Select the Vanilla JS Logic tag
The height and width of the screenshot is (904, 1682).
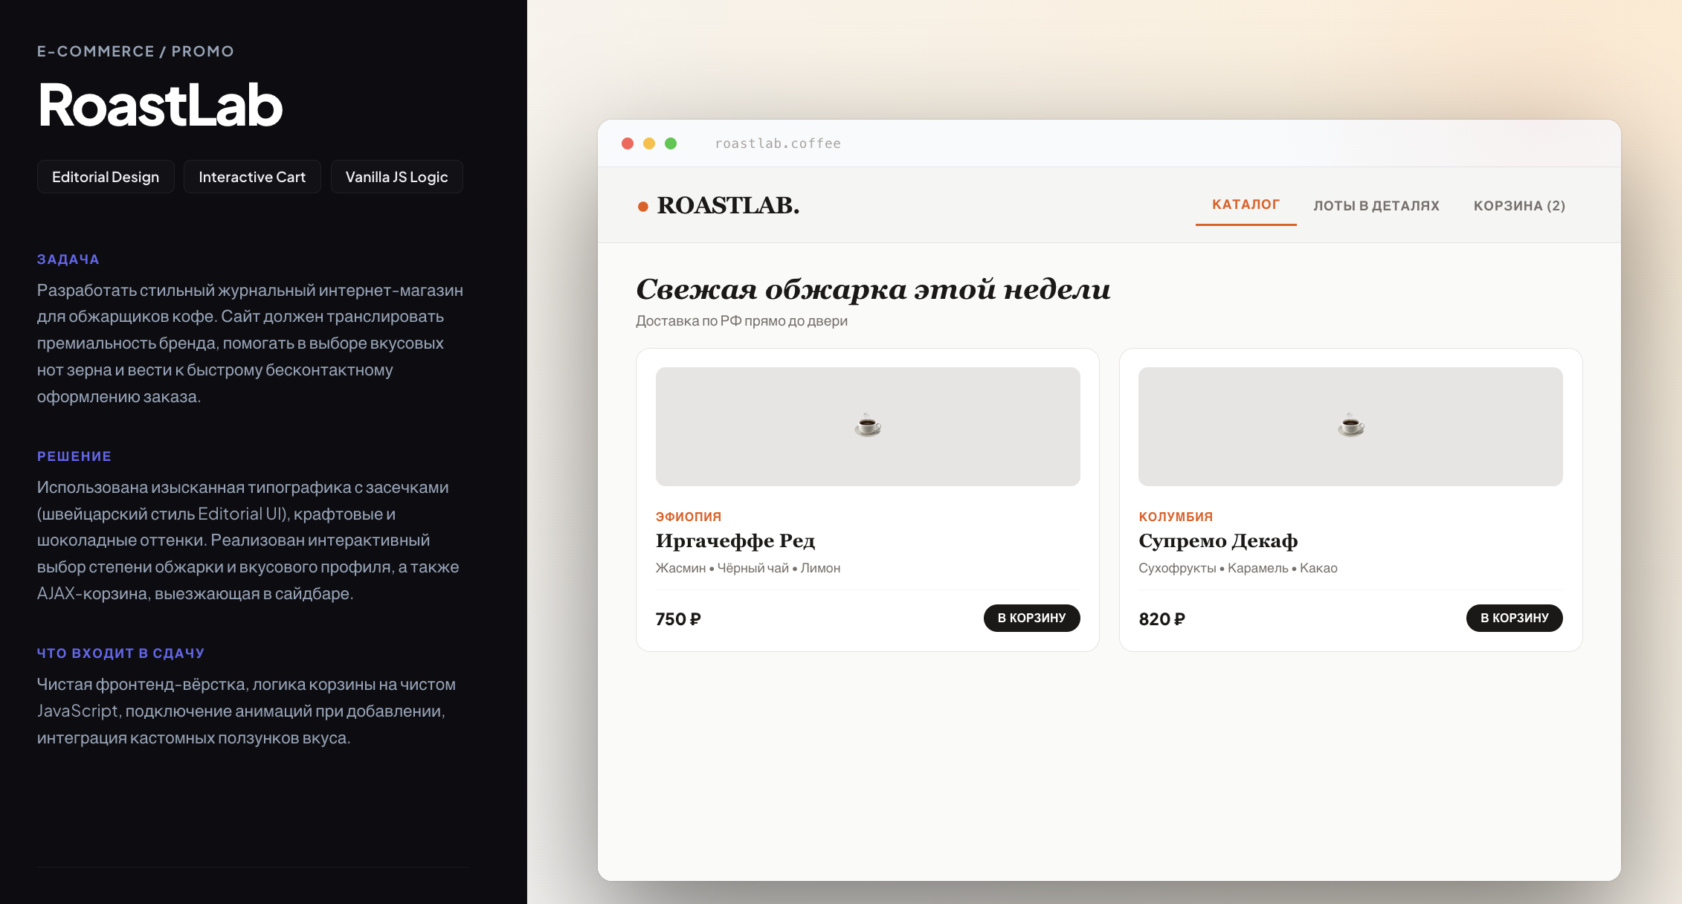click(396, 177)
